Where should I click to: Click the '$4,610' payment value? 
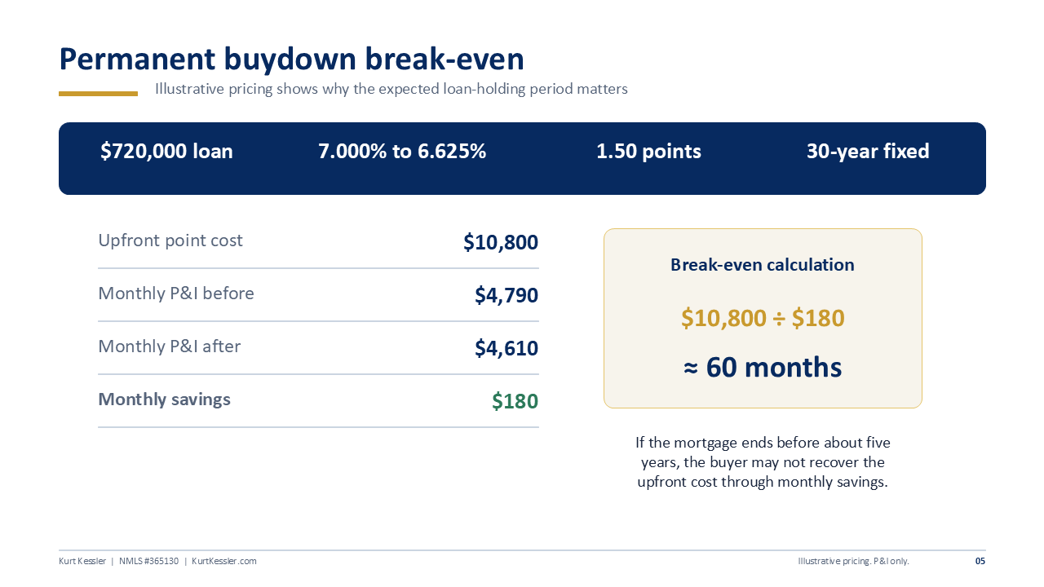[x=507, y=348]
